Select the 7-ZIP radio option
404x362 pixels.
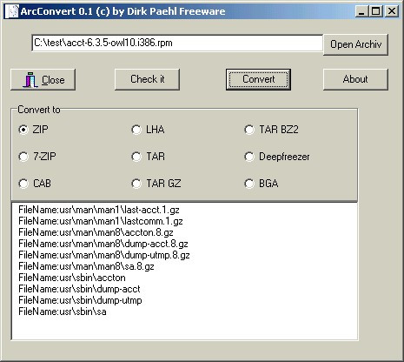pos(37,157)
